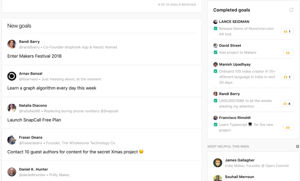Image resolution: width=300 pixels, height=181 pixels.
Task: Toggle checkbox for Add project to Makers
Action: (215, 52)
